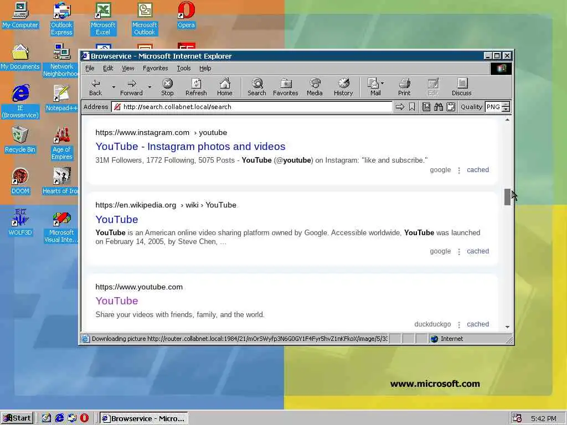This screenshot has height=425, width=567.
Task: Open the YouTube - Instagram photos and videos link
Action: coord(190,146)
